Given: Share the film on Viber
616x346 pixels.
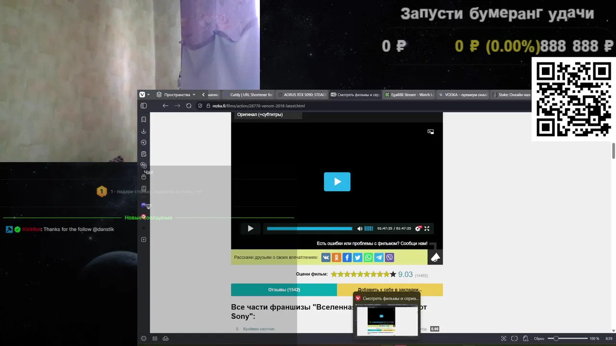Looking at the screenshot, I should pos(389,258).
